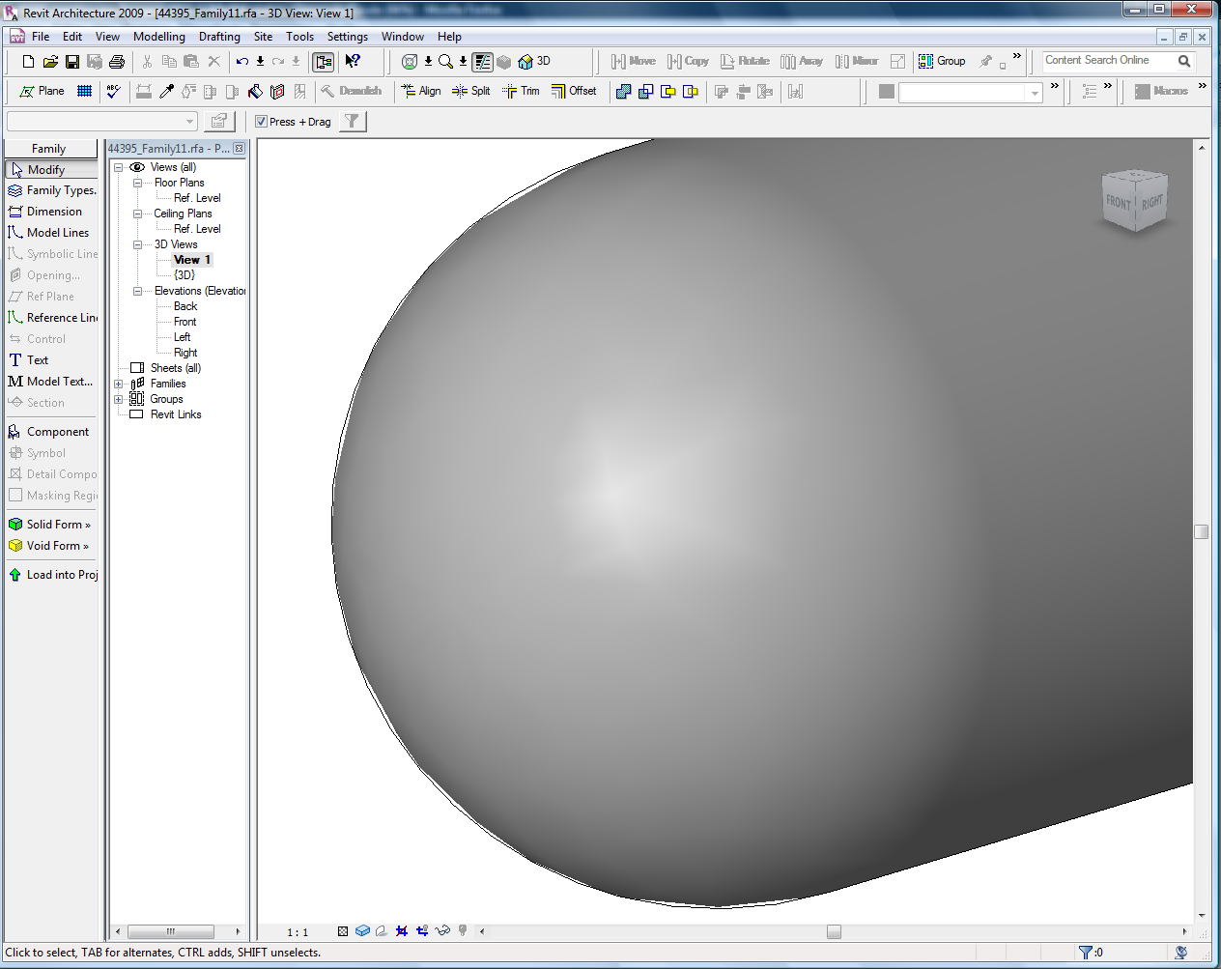Image resolution: width=1221 pixels, height=969 pixels.
Task: Click the Print icon
Action: pyautogui.click(x=117, y=62)
